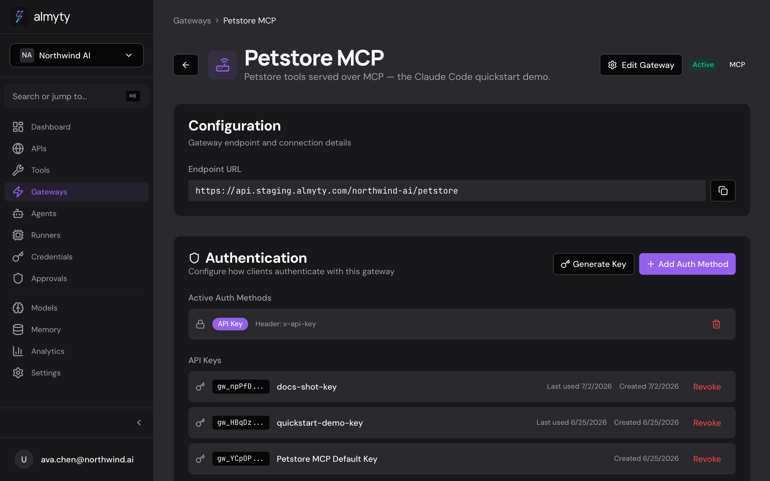Click the Petstore MCP breadcrumb
Viewport: 770px width, 481px height.
click(249, 21)
